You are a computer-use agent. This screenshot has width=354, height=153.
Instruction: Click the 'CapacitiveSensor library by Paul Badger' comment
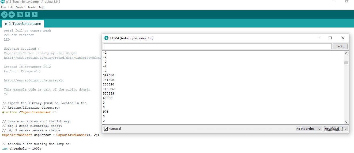40,53
